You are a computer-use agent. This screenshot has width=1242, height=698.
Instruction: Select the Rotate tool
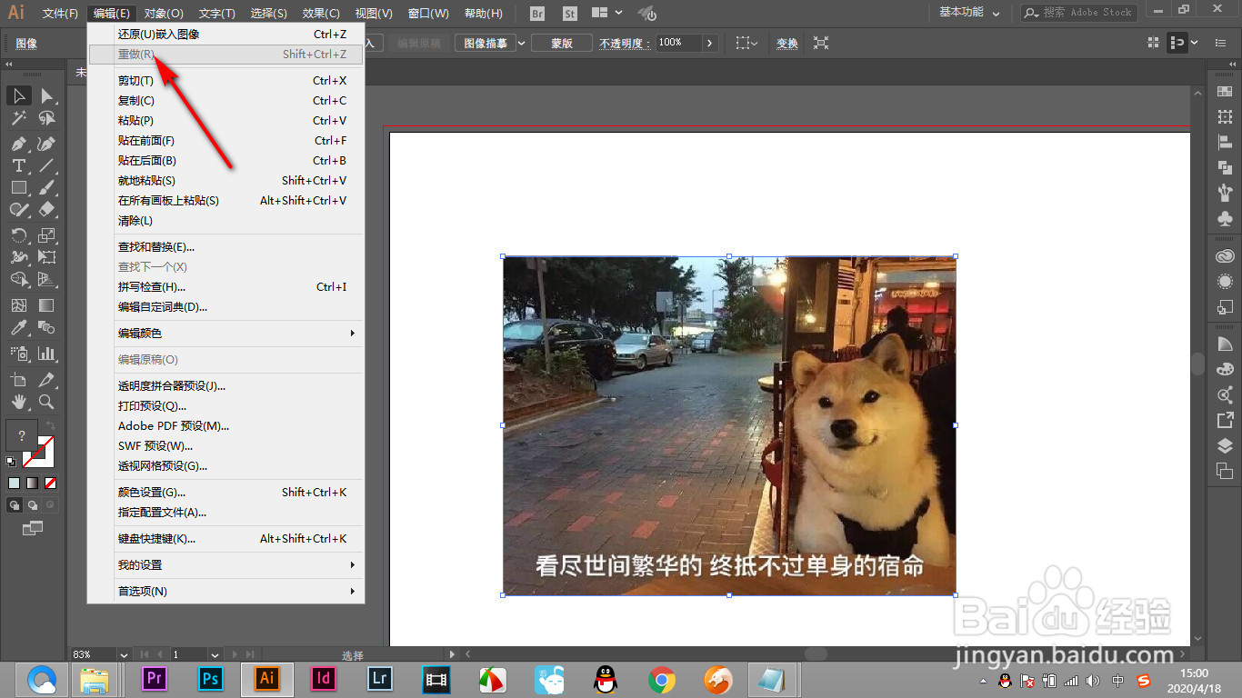pos(19,235)
